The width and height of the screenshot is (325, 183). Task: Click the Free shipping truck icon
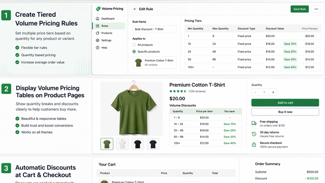pos(254,123)
